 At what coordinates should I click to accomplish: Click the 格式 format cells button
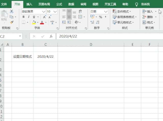[149, 22]
